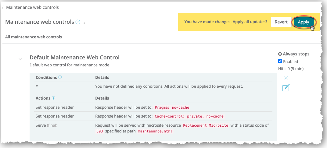Click the Hits: 0 (5 min) counter
Image resolution: width=327 pixels, height=148 pixels.
[x=291, y=69]
